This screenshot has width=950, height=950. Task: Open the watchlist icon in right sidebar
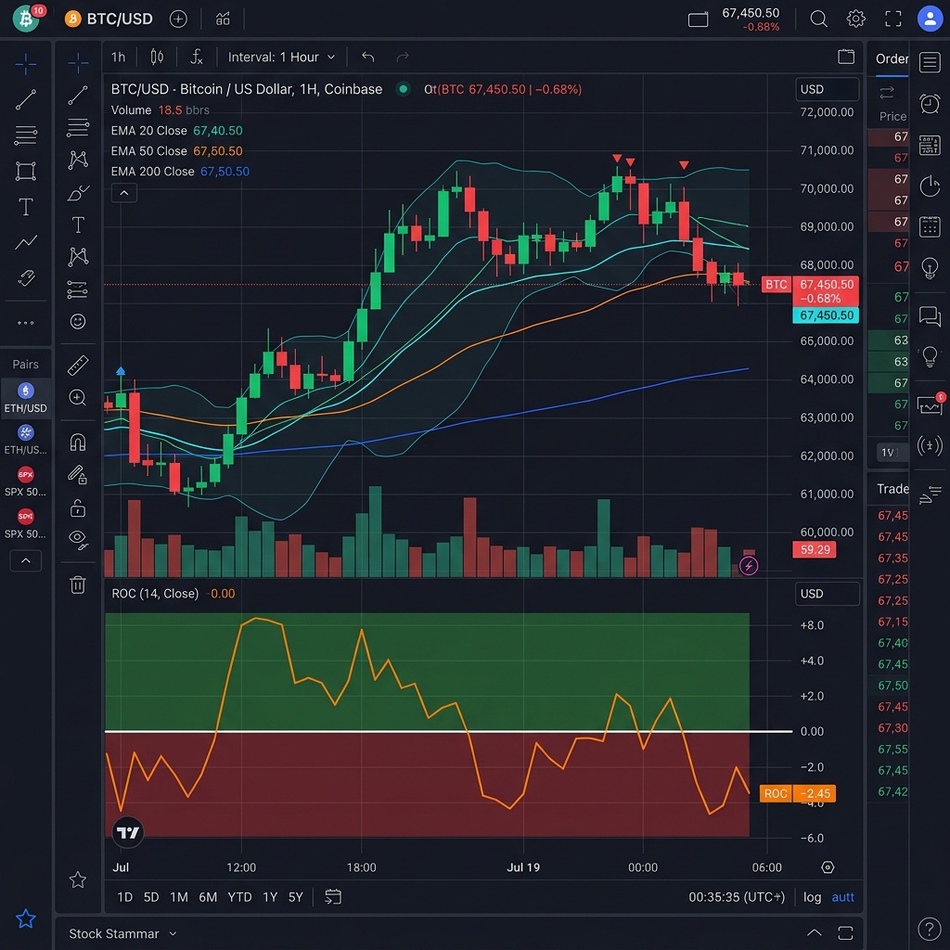[930, 62]
